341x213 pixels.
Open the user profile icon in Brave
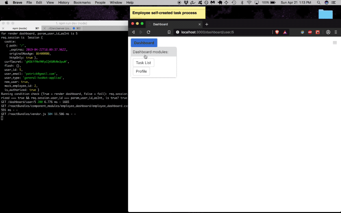(328, 32)
